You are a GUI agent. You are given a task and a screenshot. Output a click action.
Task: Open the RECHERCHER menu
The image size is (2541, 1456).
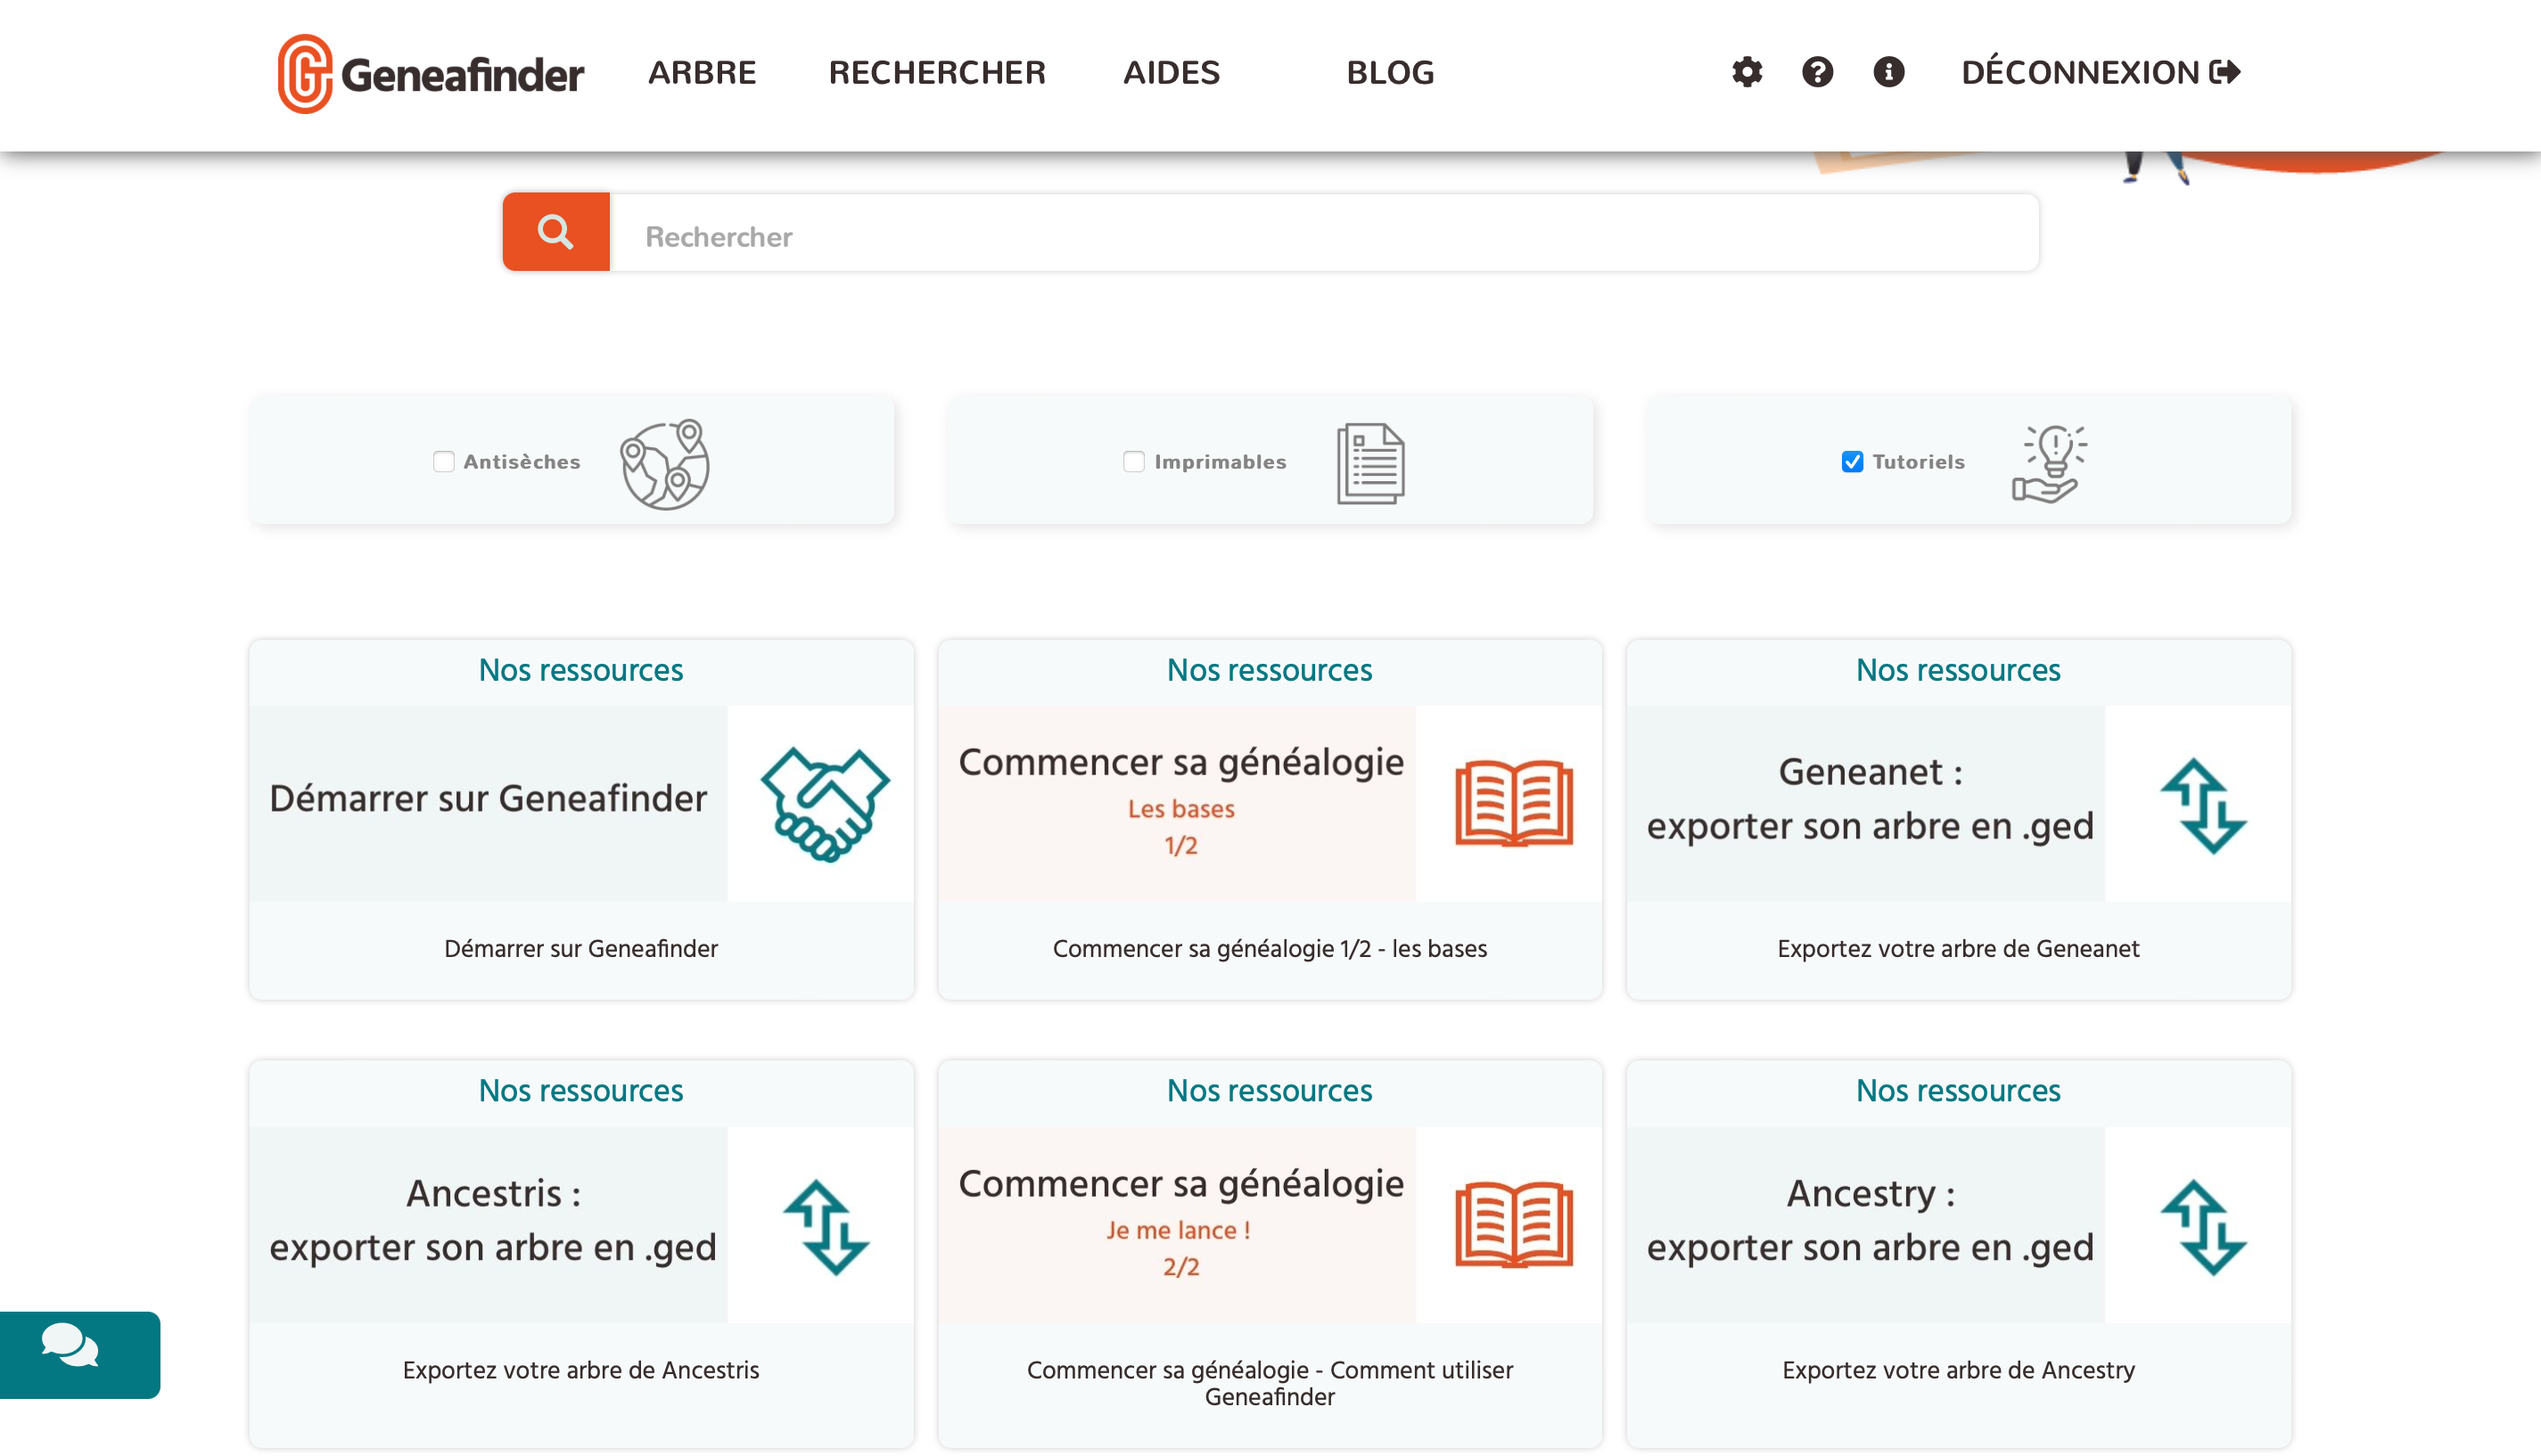(937, 72)
